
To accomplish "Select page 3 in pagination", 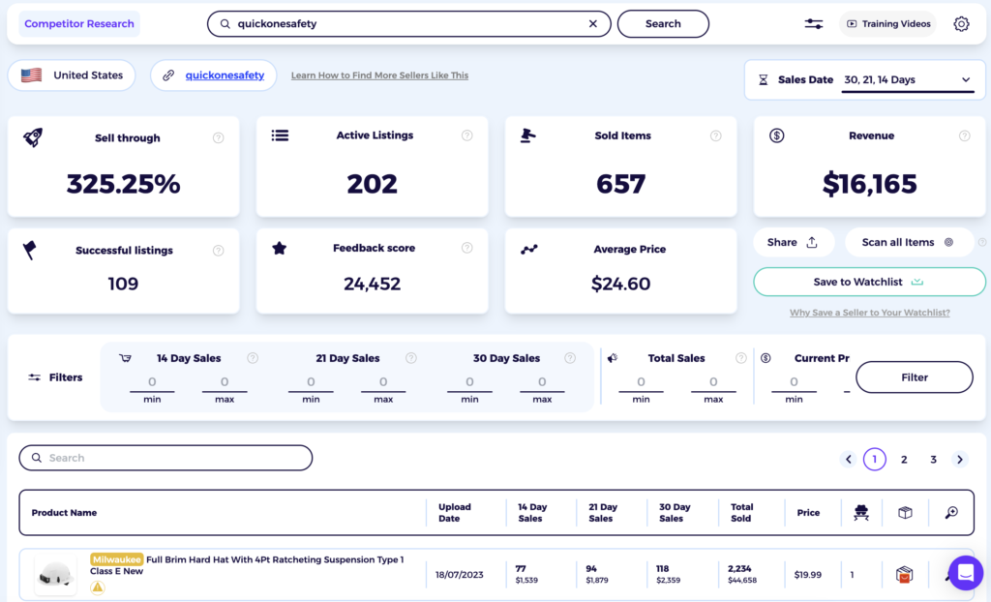I will [x=933, y=460].
